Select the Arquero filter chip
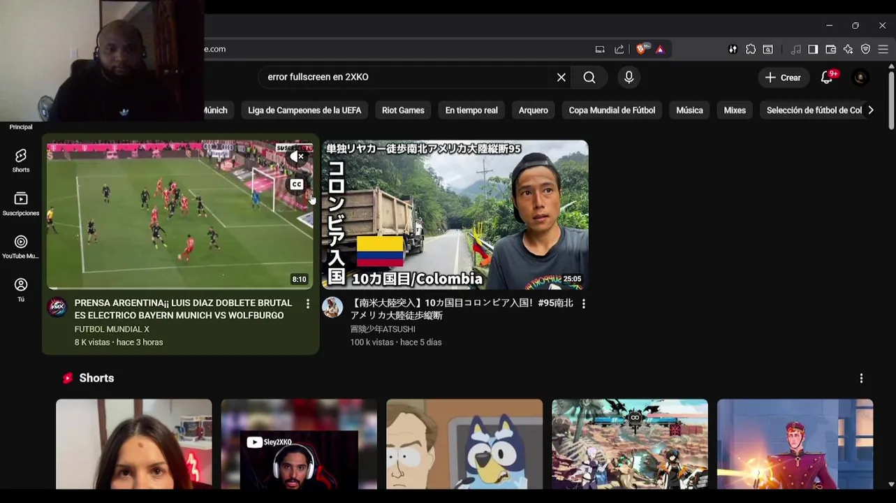This screenshot has width=896, height=503. (534, 110)
